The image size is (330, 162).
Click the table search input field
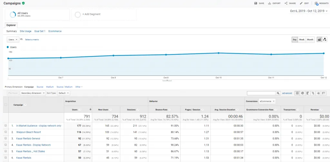coord(261,93)
